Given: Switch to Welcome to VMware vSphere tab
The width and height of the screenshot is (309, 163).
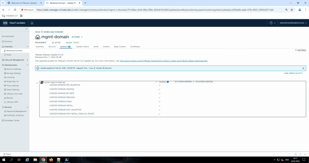Looking at the screenshot, I should (25, 3).
